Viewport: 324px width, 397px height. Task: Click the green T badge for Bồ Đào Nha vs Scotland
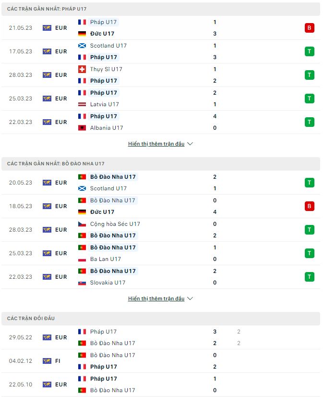point(309,183)
